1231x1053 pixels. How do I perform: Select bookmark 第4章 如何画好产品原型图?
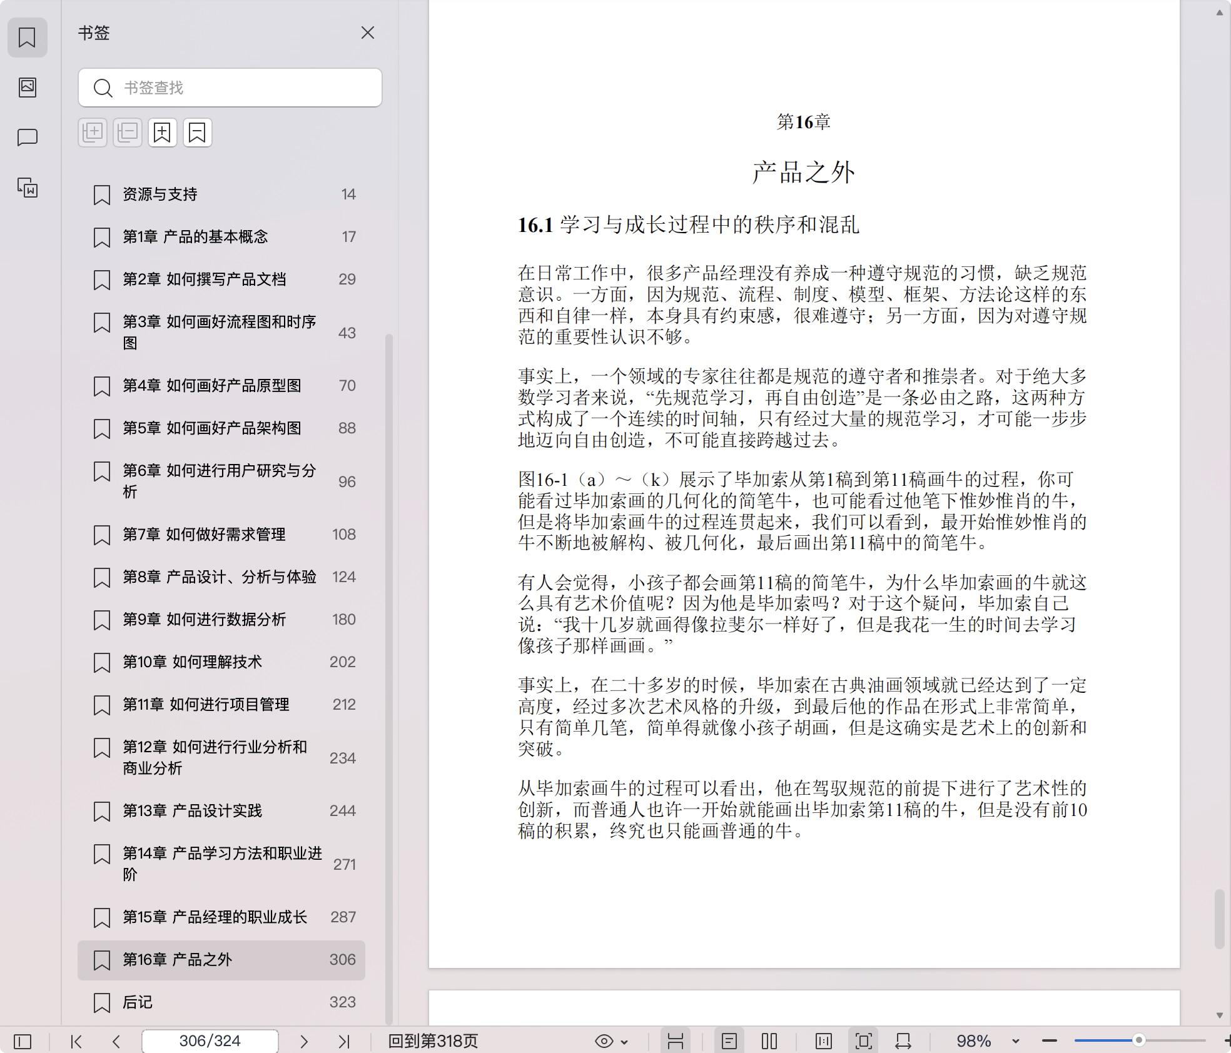click(221, 386)
